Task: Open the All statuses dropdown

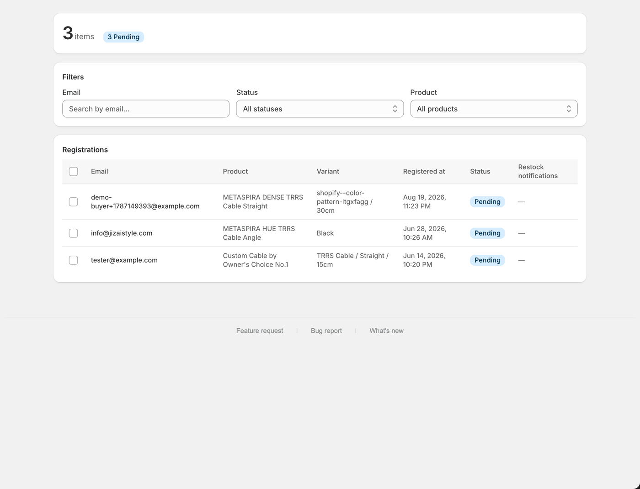Action: pos(320,109)
